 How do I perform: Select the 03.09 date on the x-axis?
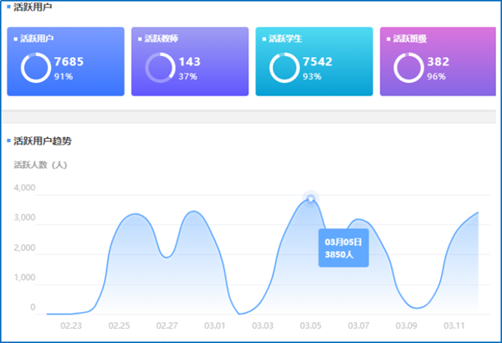(x=407, y=325)
